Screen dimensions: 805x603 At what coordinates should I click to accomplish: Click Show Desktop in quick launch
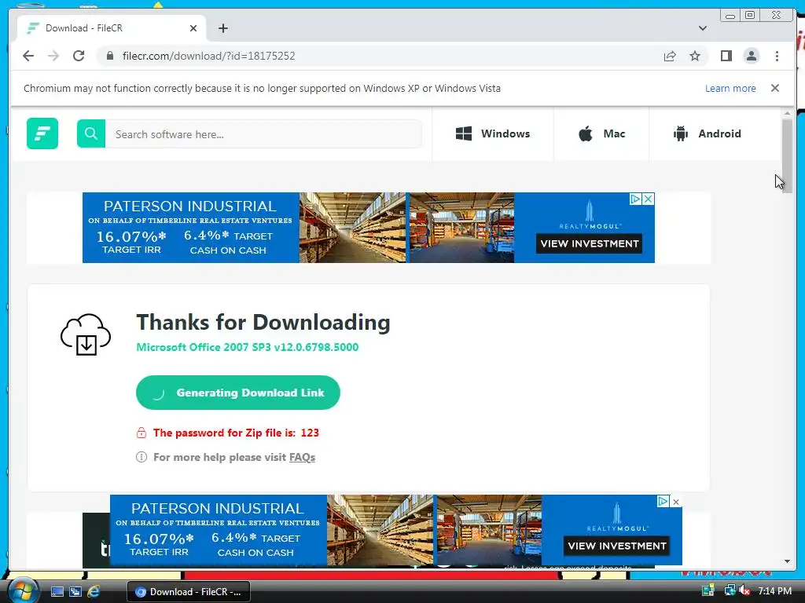coord(57,592)
